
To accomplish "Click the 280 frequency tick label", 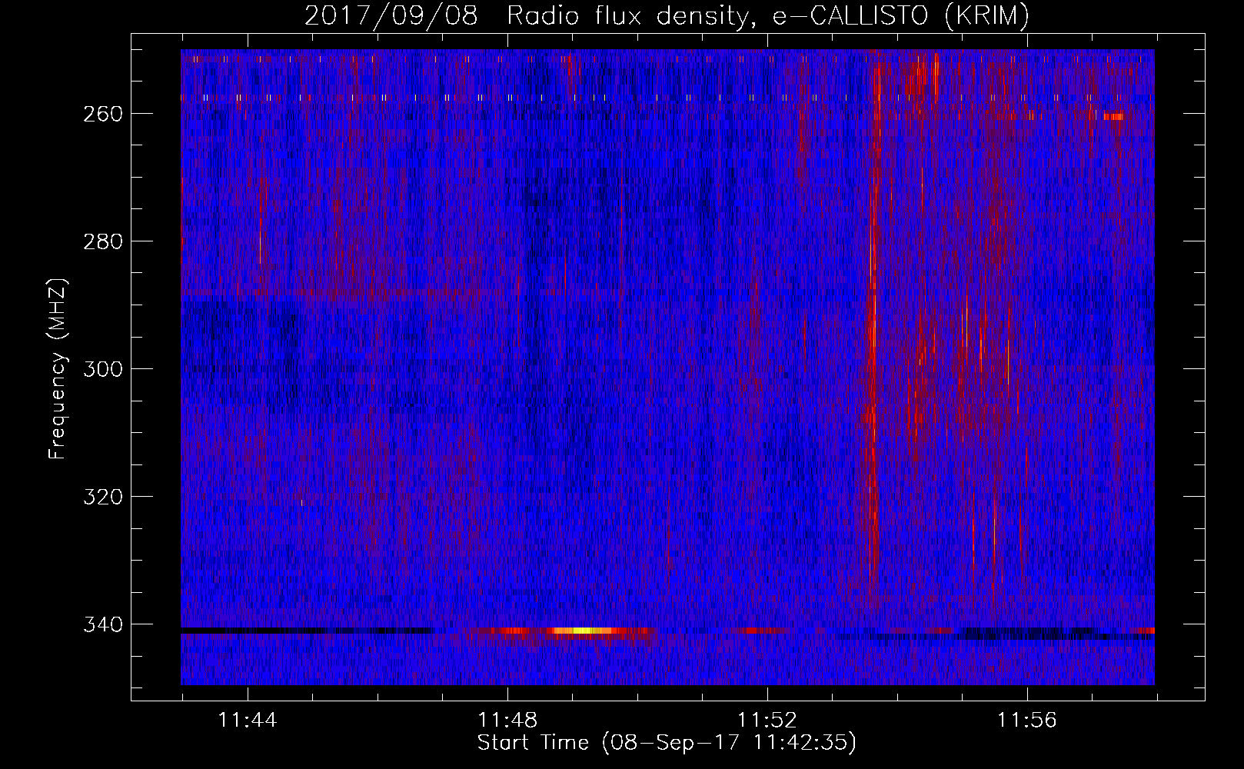I will (x=103, y=241).
